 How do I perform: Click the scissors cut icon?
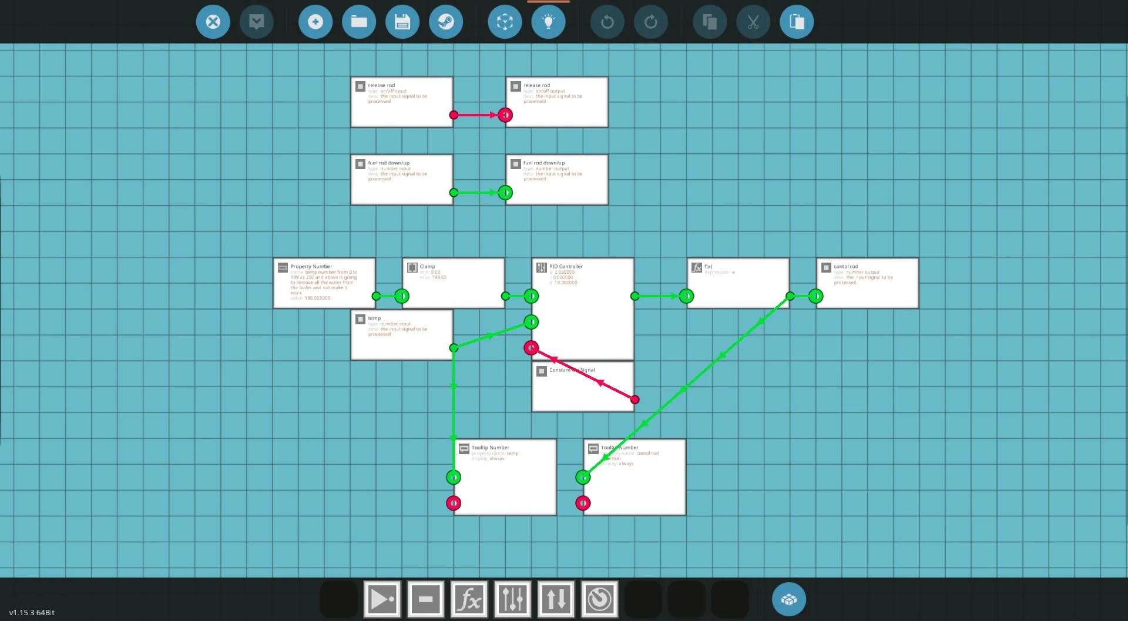tap(753, 22)
